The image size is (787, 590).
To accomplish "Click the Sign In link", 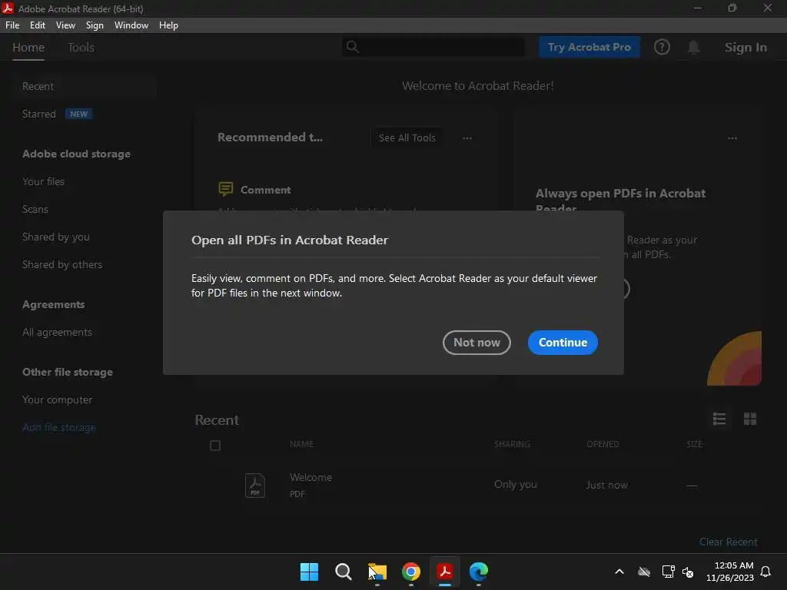I will [745, 47].
